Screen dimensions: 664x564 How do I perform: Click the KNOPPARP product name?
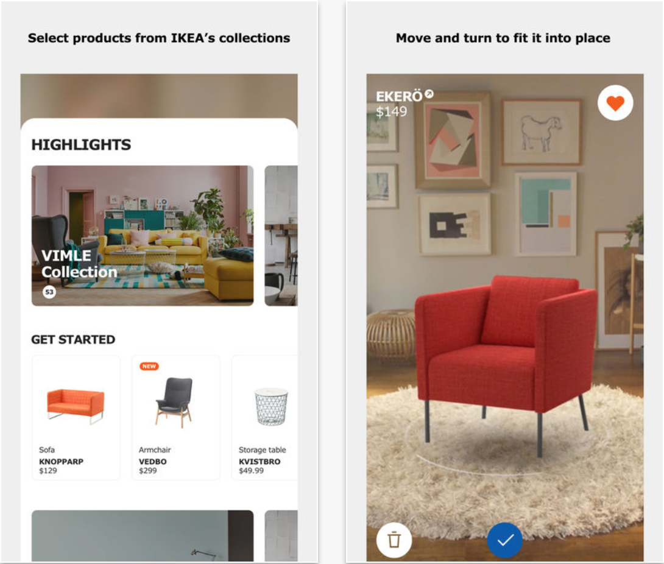[x=62, y=462]
